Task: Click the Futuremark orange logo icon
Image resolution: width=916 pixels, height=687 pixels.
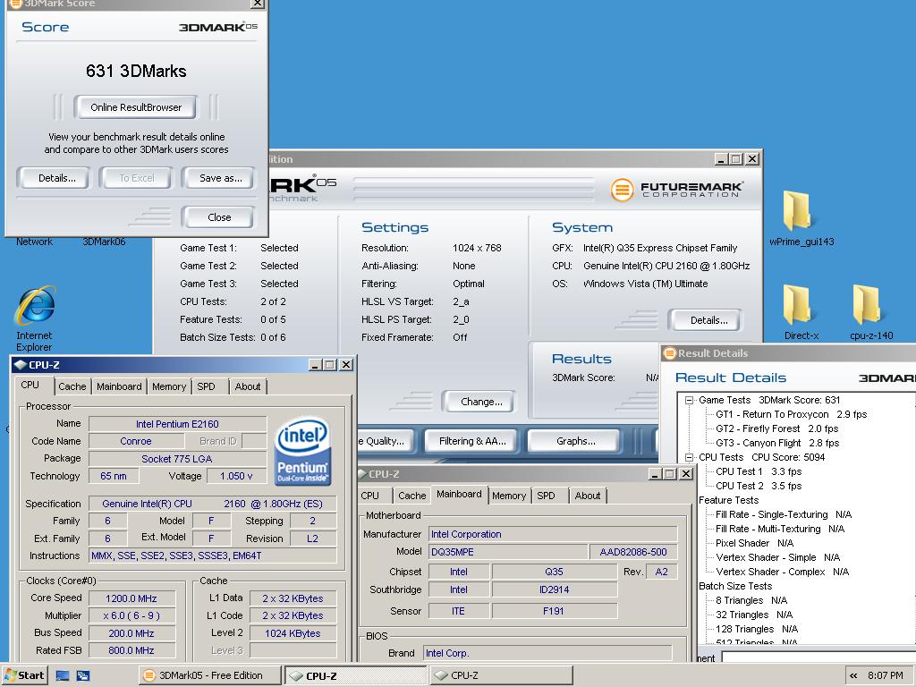Action: point(622,190)
